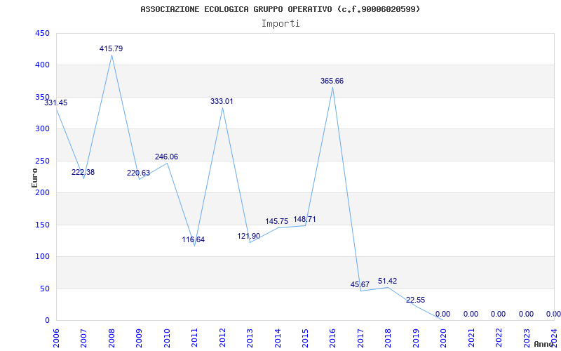Click the 2015 x-axis year label
This screenshot has height=351, width=561.
pos(305,338)
